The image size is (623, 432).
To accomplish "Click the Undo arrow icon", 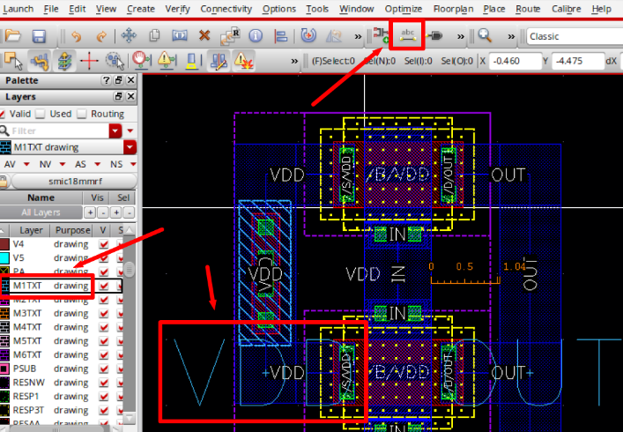I will (76, 36).
